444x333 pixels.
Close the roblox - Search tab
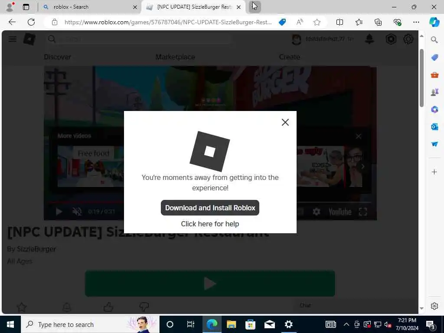(x=135, y=7)
